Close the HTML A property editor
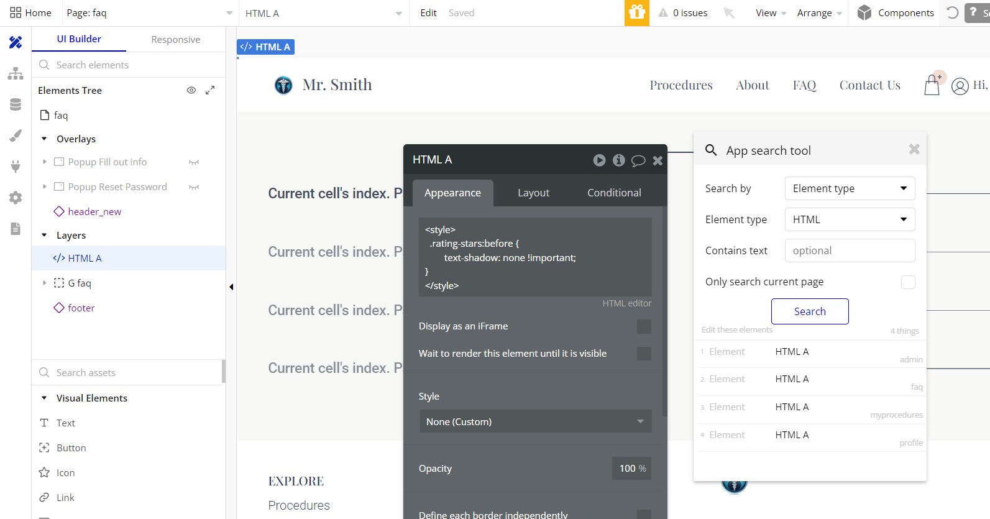 (658, 160)
